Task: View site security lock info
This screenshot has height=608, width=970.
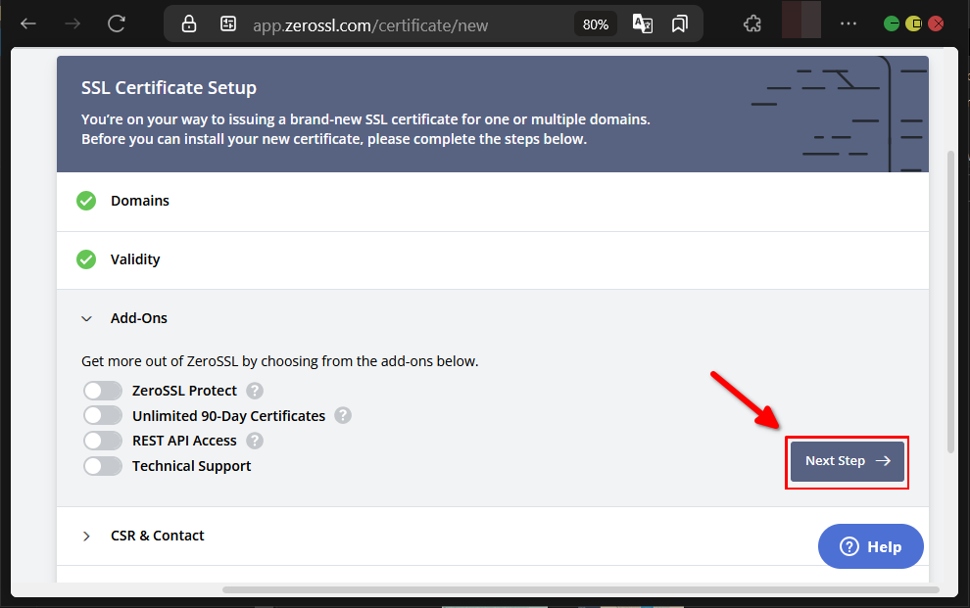Action: pos(189,24)
